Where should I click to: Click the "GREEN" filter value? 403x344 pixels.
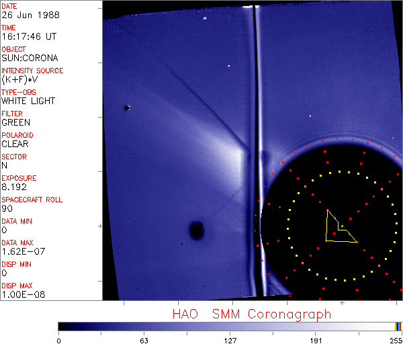(15, 122)
